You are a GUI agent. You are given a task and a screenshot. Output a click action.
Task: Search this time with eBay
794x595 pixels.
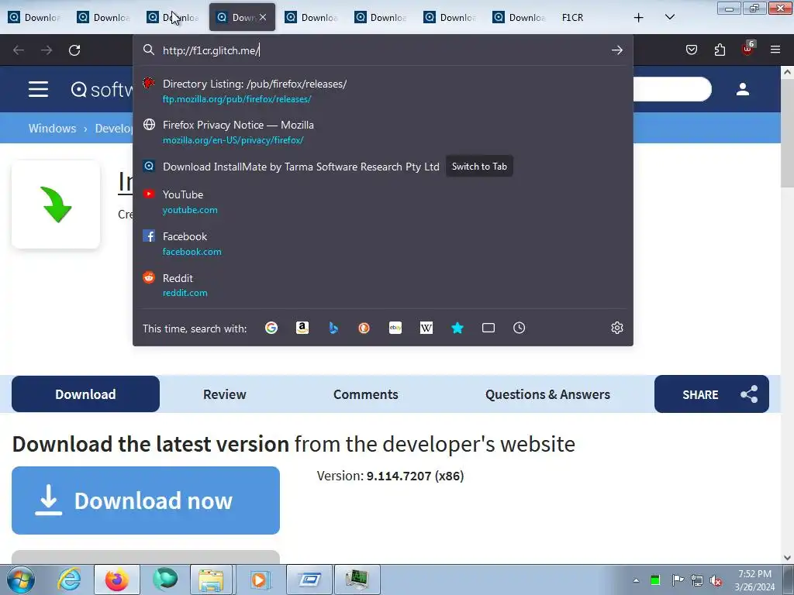[x=395, y=328]
